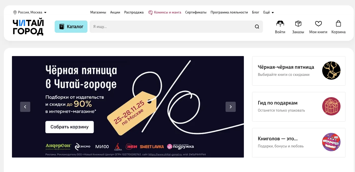Click the Войти login icon

point(280,24)
